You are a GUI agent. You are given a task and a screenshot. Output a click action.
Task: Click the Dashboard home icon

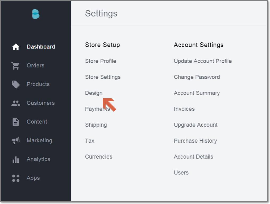pos(16,47)
